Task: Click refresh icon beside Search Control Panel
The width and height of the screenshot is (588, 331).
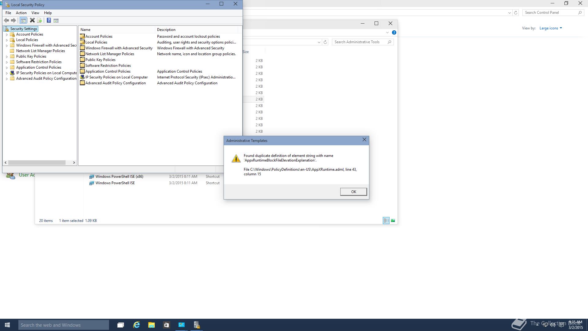Action: click(516, 13)
